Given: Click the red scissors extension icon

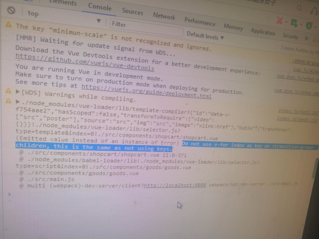Looking at the screenshot, I should coord(280,20).
